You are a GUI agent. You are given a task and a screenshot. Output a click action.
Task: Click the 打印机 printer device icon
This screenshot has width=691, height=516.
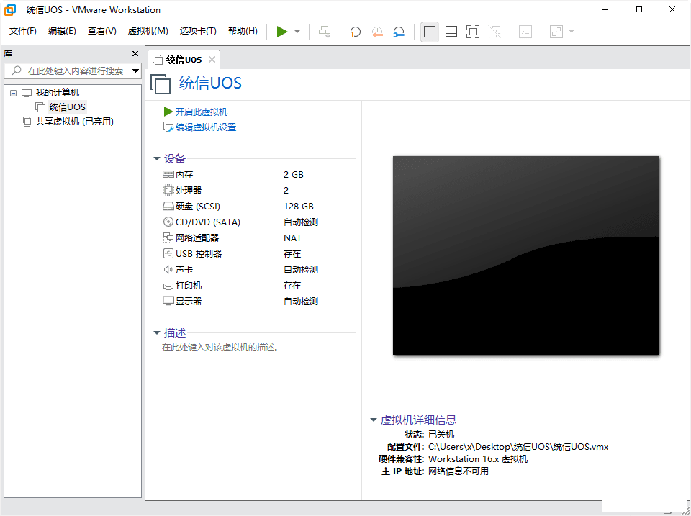click(x=168, y=286)
